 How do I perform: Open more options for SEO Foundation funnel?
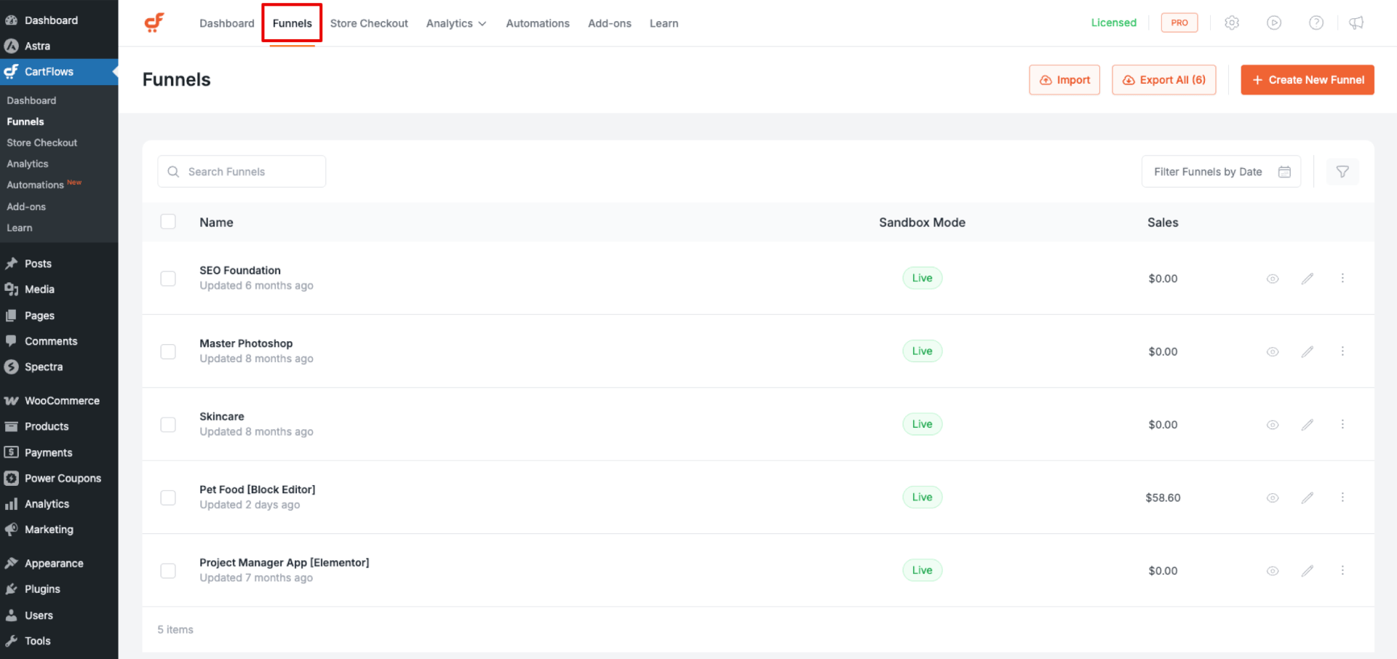click(1342, 279)
